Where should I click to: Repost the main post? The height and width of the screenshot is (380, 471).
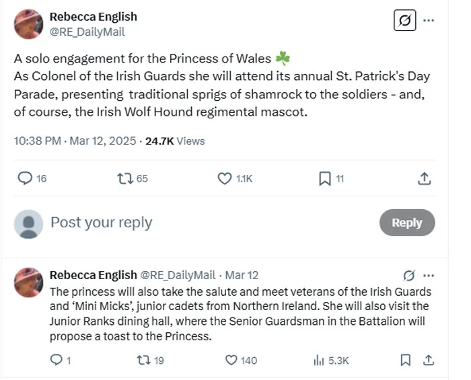[125, 178]
